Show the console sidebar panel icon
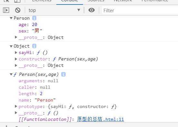Screen dimensions: 178x127 (6, 10)
